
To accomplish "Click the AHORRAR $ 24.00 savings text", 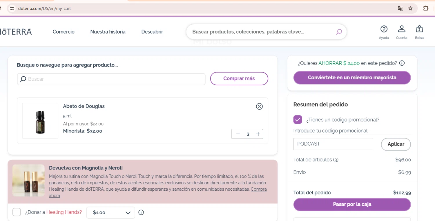I will click(x=339, y=63).
